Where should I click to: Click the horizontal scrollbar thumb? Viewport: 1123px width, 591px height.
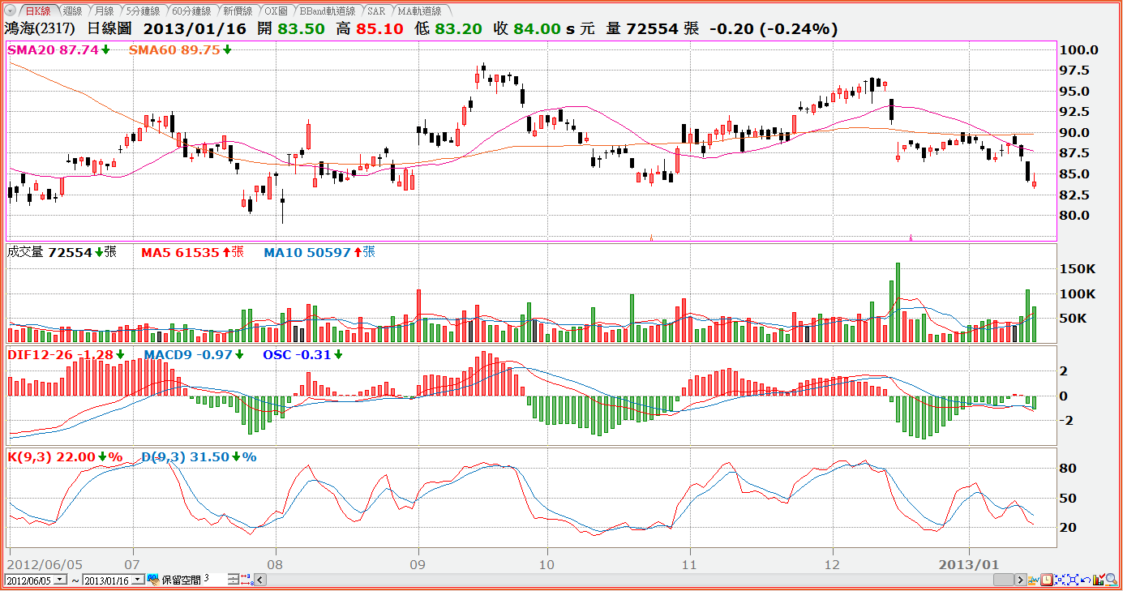point(1004,580)
